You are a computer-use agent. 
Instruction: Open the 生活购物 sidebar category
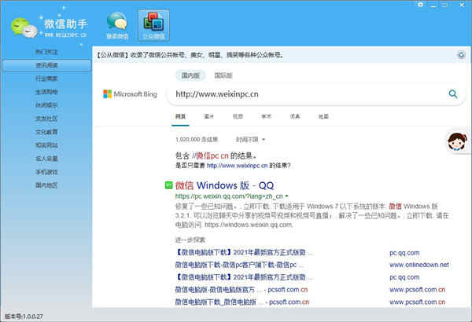(46, 92)
